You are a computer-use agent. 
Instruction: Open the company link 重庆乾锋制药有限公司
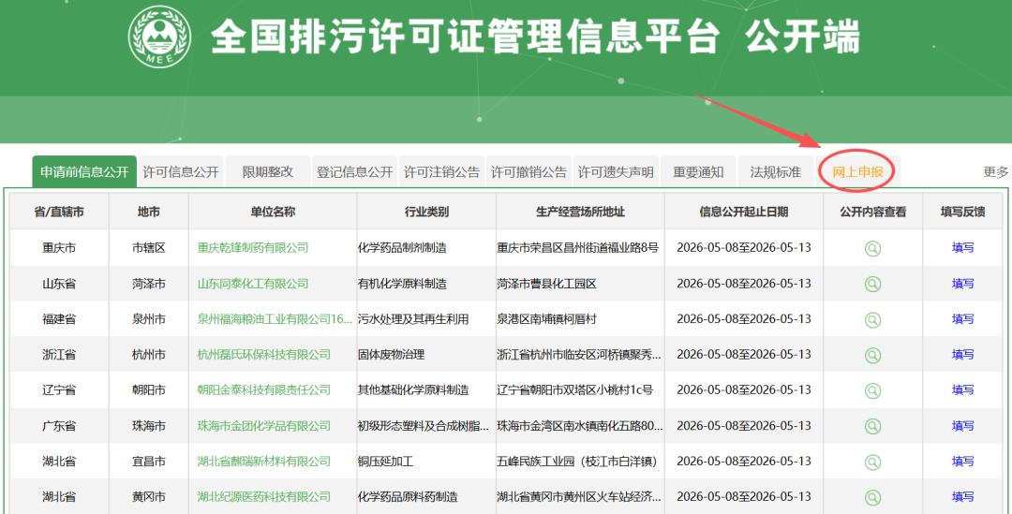253,248
